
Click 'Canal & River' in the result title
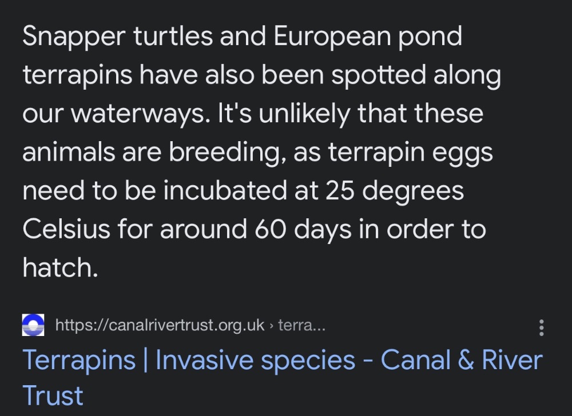click(462, 360)
